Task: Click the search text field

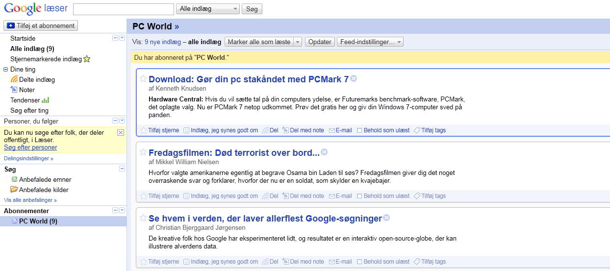Action: click(x=124, y=9)
